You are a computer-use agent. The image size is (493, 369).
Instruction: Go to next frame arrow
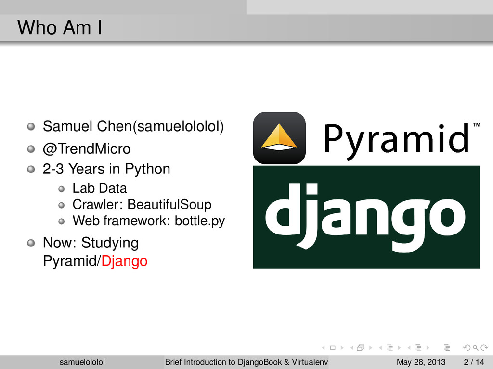(x=371, y=348)
